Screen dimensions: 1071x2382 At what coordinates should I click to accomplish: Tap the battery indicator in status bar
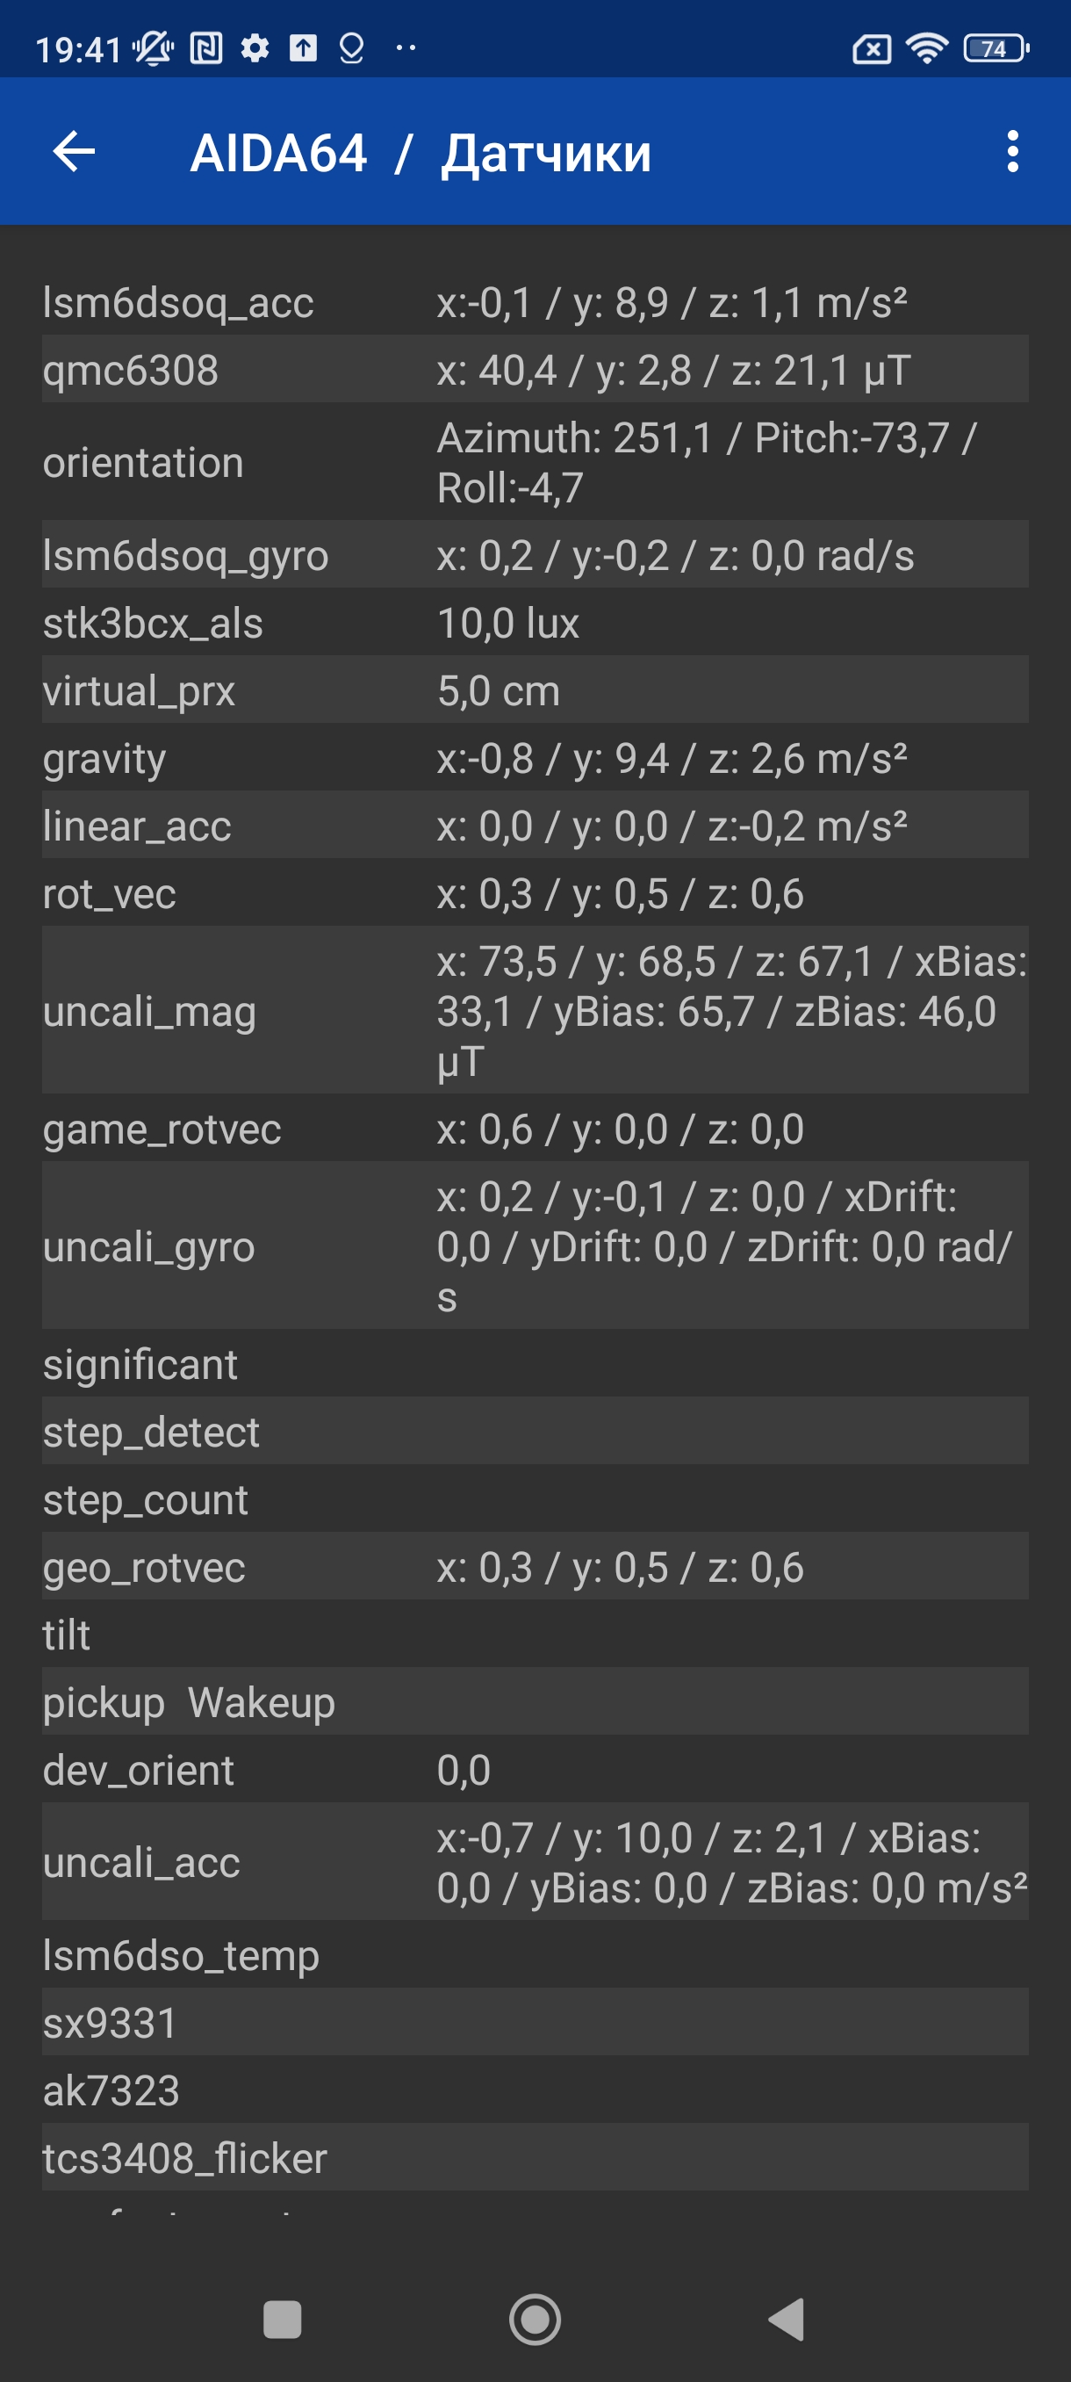click(x=996, y=48)
